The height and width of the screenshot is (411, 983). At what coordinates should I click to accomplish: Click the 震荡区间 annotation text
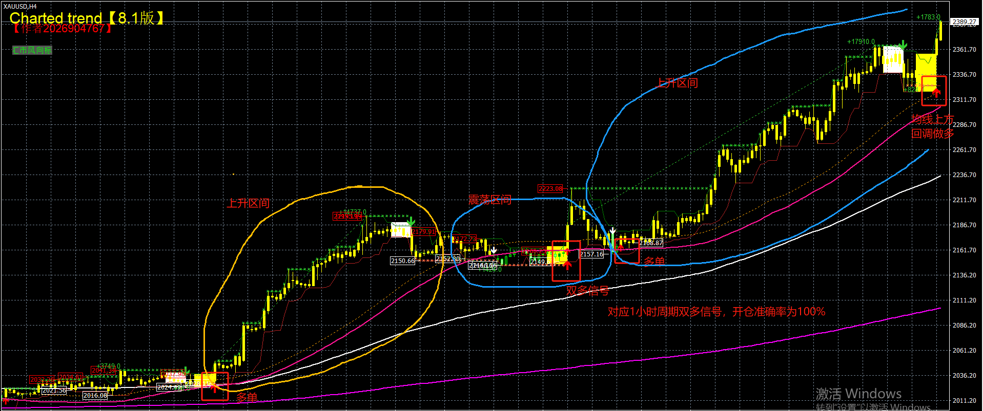(489, 200)
